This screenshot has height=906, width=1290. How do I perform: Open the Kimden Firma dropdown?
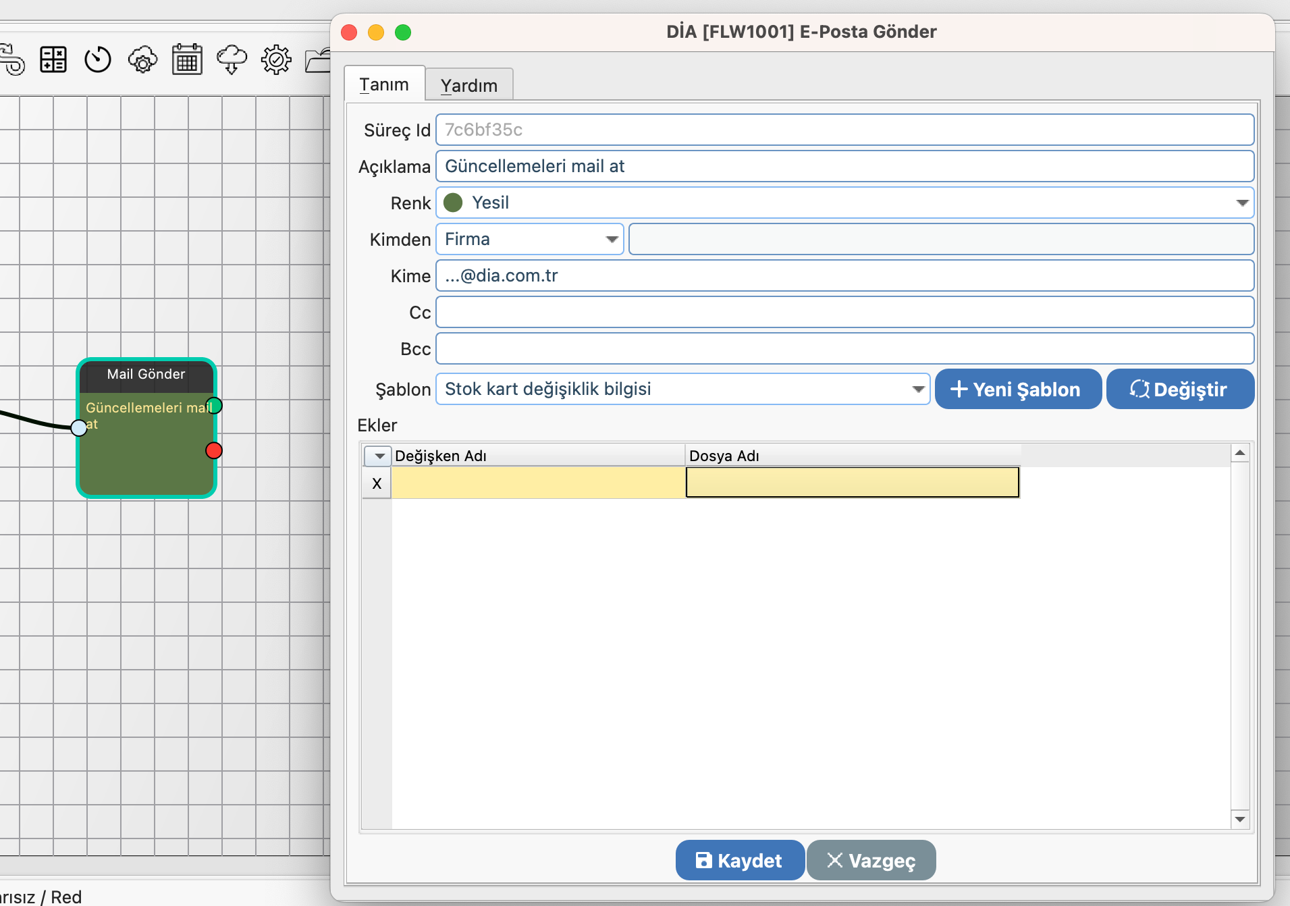tap(612, 240)
